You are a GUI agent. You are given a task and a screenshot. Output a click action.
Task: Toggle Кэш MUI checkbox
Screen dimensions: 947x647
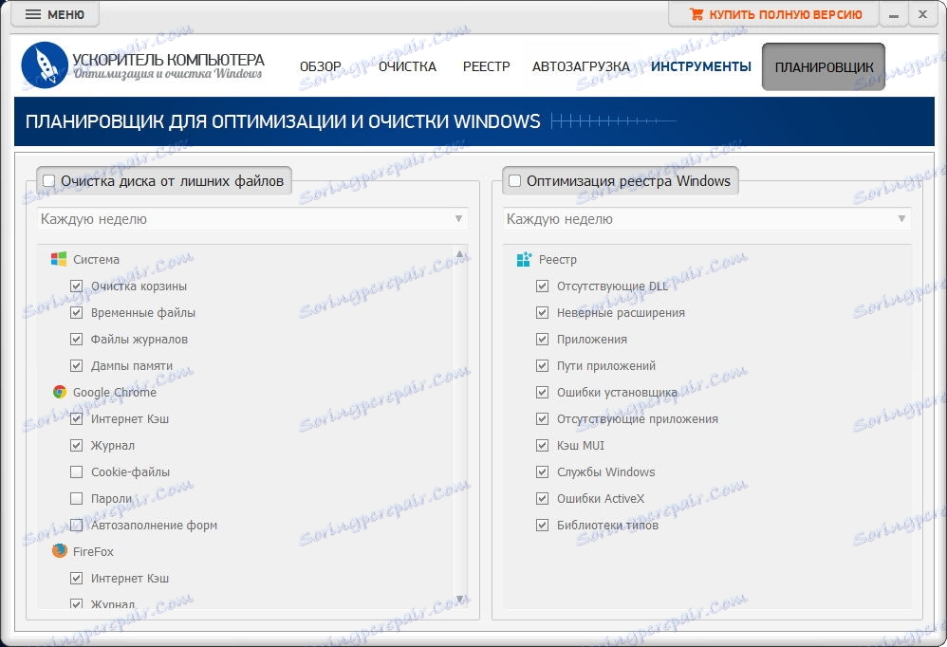(x=542, y=446)
